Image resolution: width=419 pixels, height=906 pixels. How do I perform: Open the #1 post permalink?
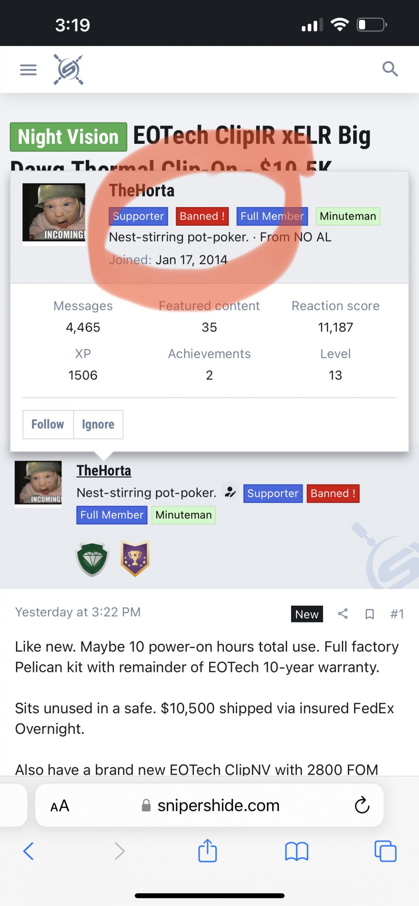(x=397, y=614)
